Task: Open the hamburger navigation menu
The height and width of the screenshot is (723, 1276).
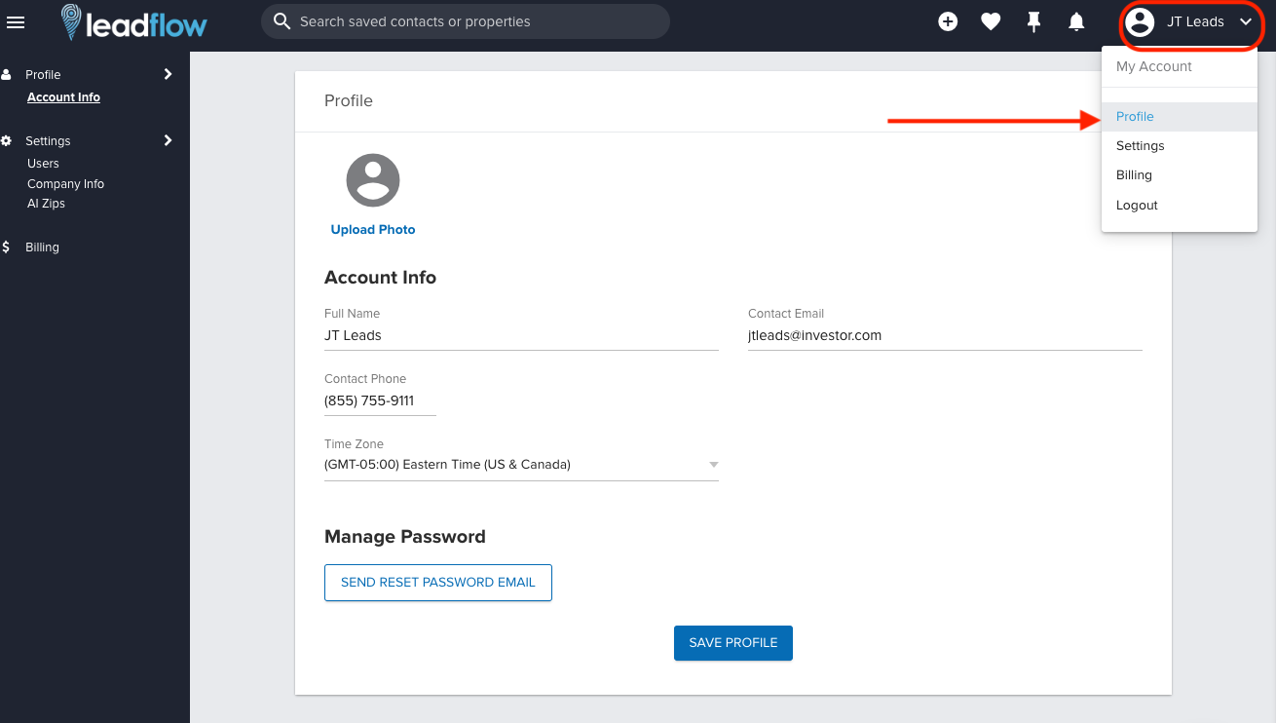Action: tap(16, 21)
